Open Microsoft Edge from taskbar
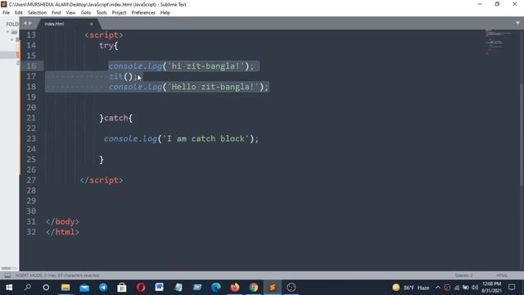The height and width of the screenshot is (295, 524). click(x=216, y=288)
